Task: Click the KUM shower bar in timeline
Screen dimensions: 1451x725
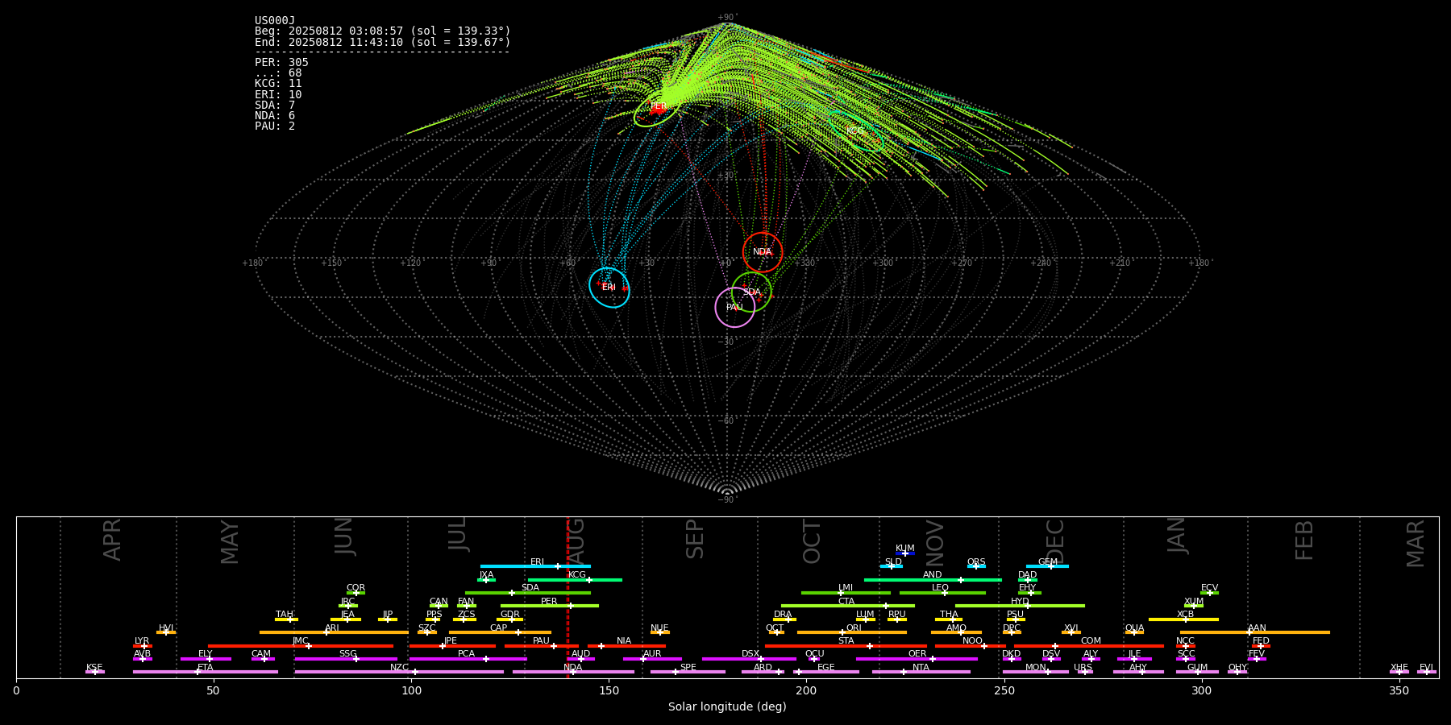Action: 905,553
